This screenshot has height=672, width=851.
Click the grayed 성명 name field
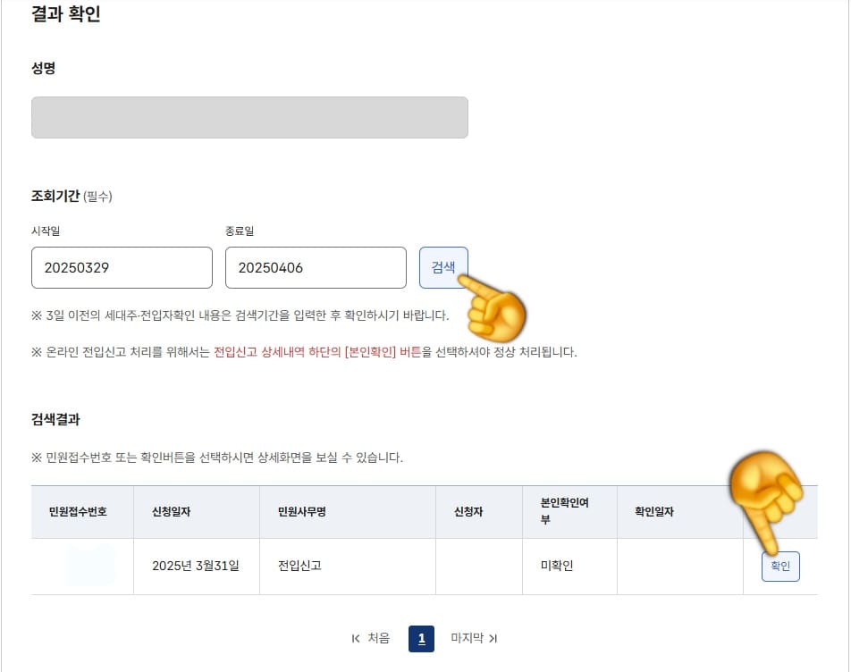250,117
